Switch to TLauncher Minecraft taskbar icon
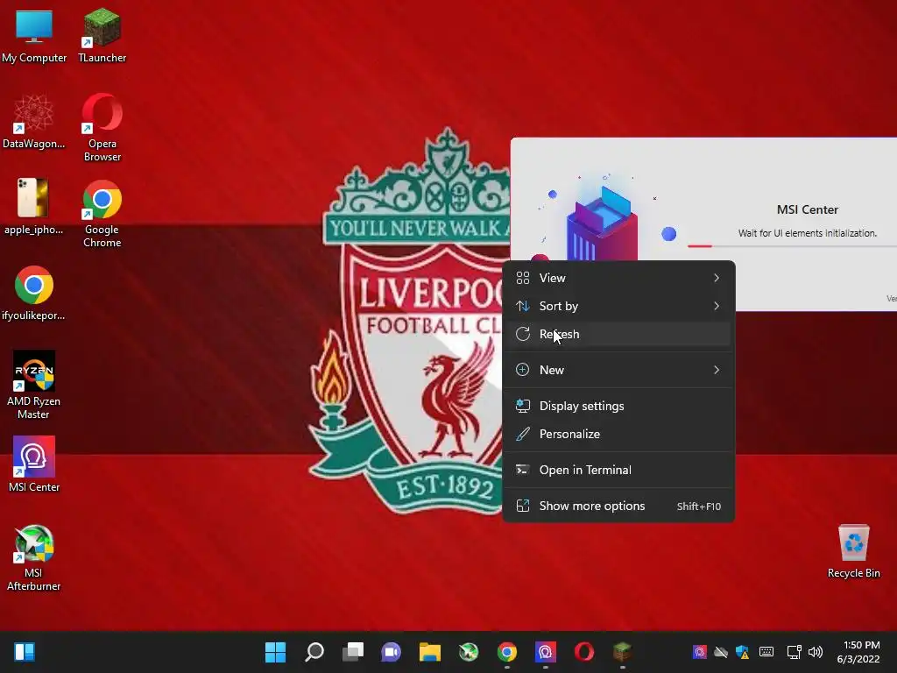The image size is (897, 673). (623, 652)
